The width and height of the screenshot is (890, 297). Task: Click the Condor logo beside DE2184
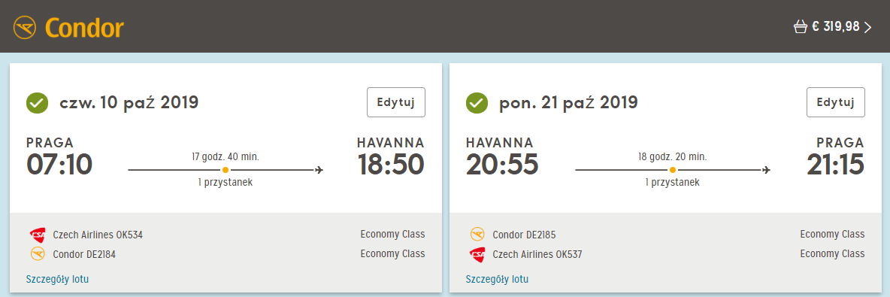pyautogui.click(x=38, y=254)
